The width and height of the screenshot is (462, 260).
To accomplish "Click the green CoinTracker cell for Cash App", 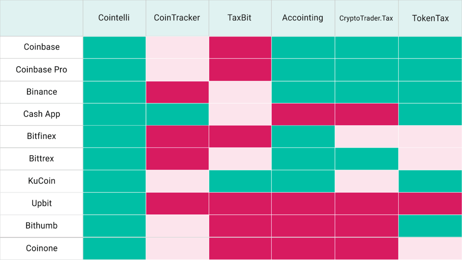I will click(x=177, y=114).
